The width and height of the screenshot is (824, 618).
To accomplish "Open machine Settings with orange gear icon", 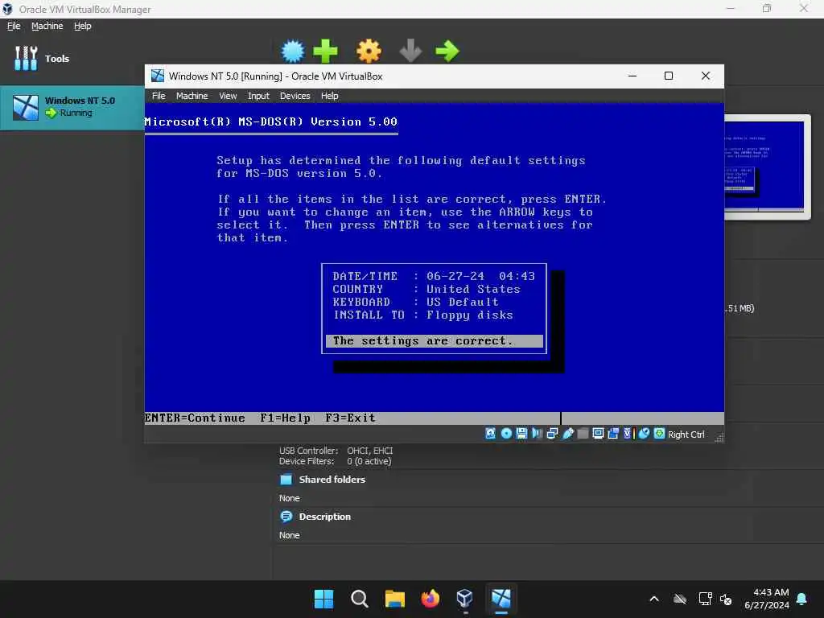I will 369,51.
